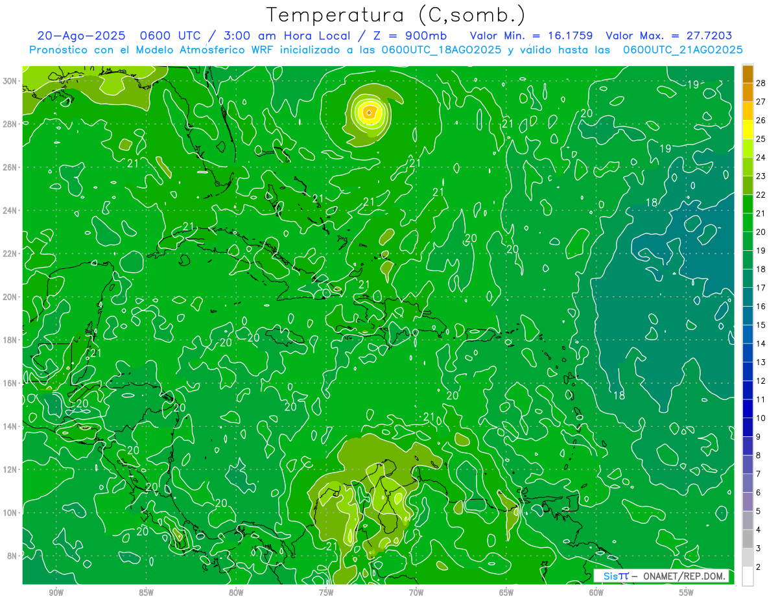
Task: Click the '12N' latitude axis label
Action: (x=10, y=469)
